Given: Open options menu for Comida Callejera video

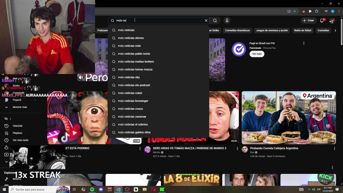Looking at the screenshot, I should [334, 149].
